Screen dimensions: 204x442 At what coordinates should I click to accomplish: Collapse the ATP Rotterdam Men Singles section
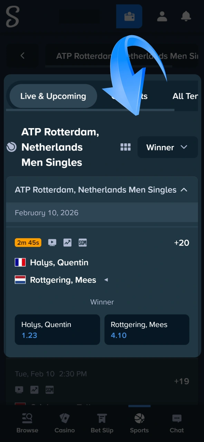184,190
